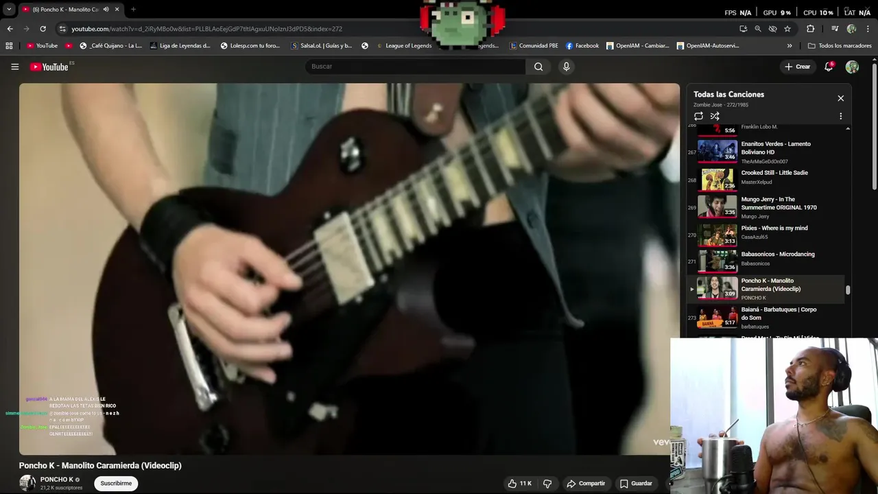The width and height of the screenshot is (878, 494).
Task: Expand hidden bookmarks chevron
Action: click(790, 46)
